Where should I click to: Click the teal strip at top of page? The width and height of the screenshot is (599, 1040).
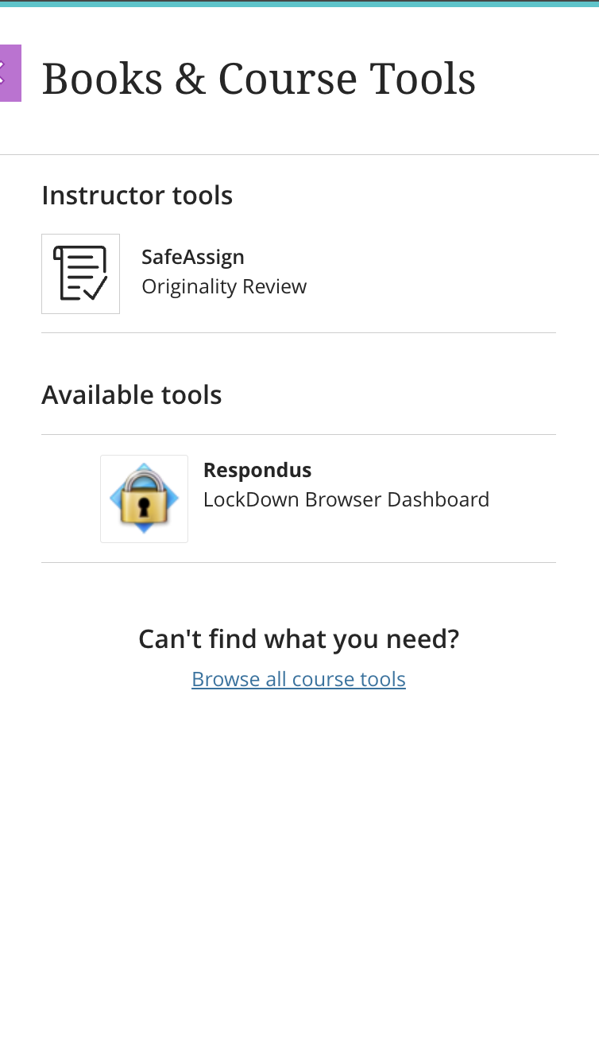[299, 3]
